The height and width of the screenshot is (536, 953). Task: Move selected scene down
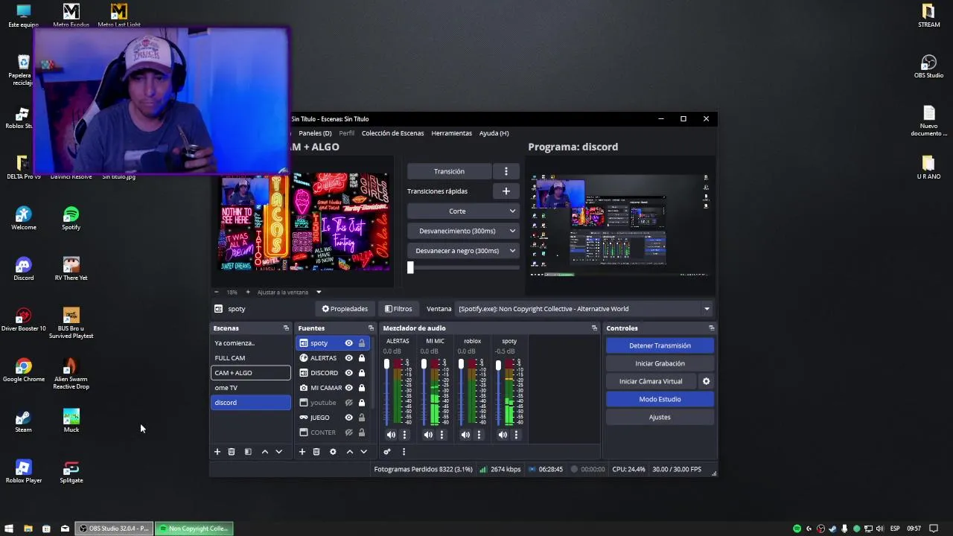click(x=279, y=452)
